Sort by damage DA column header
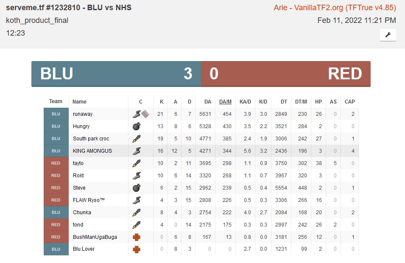The height and width of the screenshot is (263, 405). coord(208,101)
